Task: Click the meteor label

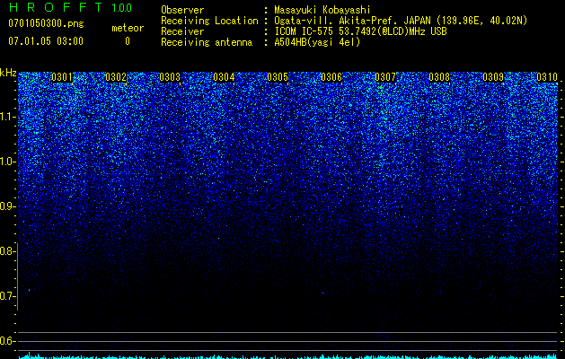Action: point(128,28)
